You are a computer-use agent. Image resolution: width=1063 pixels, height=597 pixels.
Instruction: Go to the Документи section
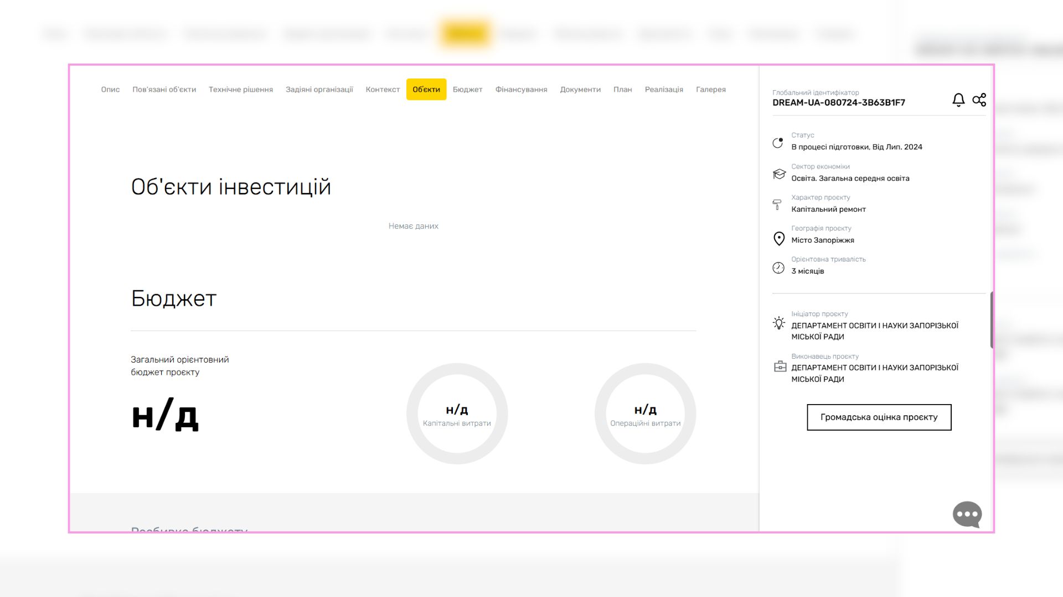[580, 89]
